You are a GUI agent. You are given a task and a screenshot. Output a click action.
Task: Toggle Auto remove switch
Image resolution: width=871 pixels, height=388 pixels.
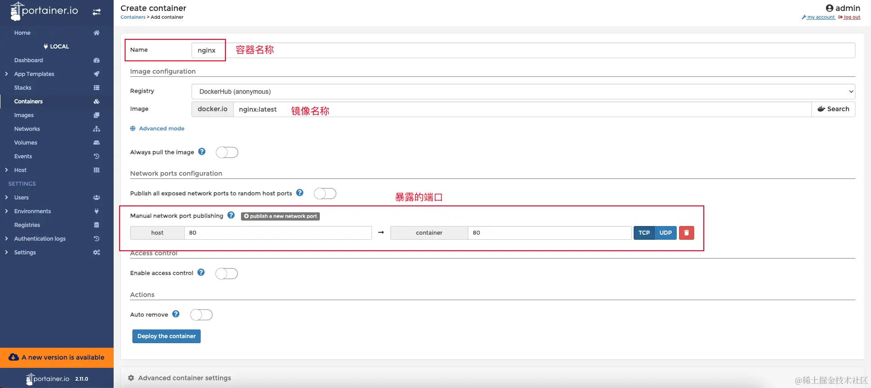[x=201, y=315]
